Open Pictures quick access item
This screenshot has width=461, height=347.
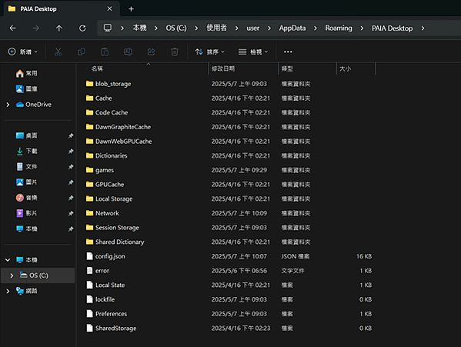click(27, 182)
